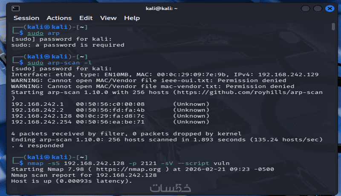The image size is (341, 196).
Task: Click the Kali symbol in the last prompt
Action: pos(47,157)
